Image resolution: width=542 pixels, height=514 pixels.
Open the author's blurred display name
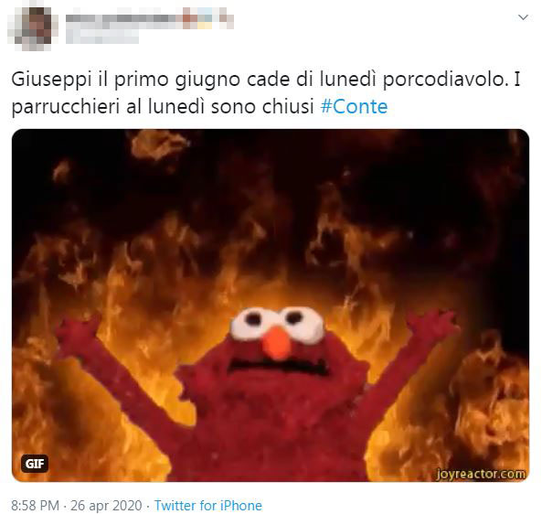(x=149, y=18)
